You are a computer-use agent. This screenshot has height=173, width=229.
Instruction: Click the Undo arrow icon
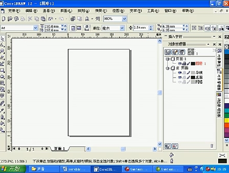(51, 19)
